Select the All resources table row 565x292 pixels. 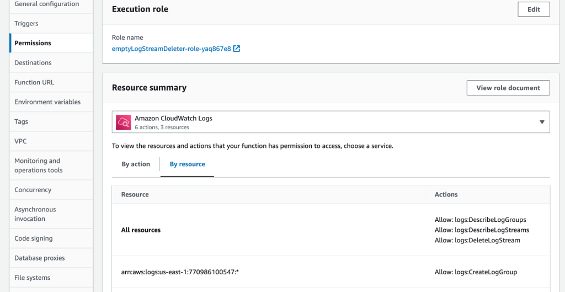pos(141,230)
